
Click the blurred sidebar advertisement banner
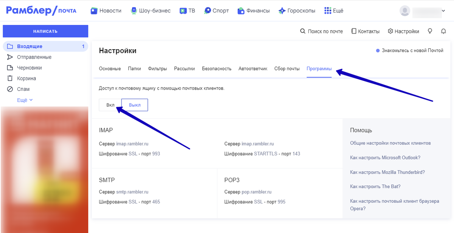(45, 169)
